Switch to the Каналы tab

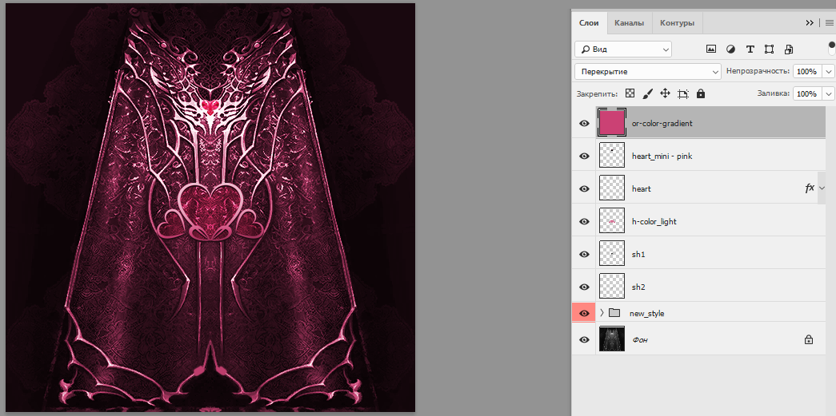629,23
